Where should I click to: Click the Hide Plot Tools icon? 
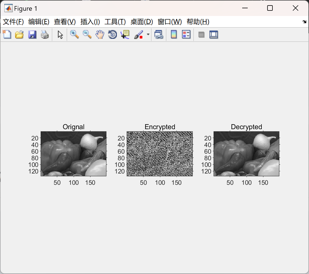pos(201,35)
